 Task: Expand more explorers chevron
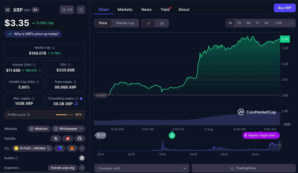click(x=82, y=168)
